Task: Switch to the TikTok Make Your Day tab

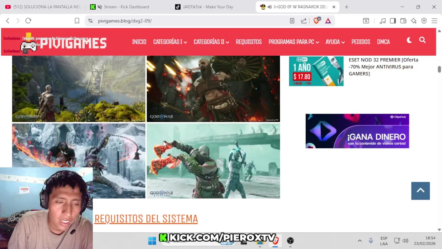Action: [208, 7]
